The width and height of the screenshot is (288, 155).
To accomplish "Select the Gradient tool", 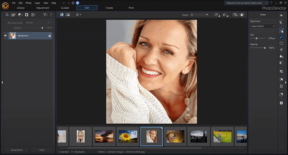I will tap(281, 63).
